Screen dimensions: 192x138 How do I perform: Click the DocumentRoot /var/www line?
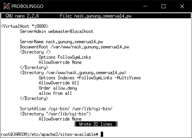coord(74,47)
